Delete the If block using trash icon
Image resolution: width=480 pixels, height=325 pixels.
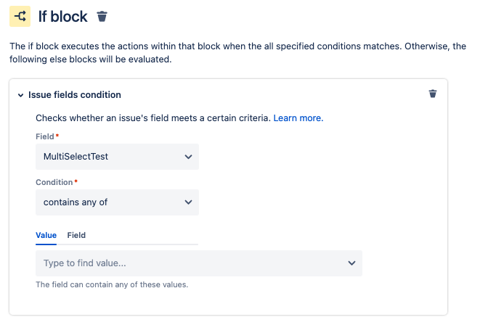coord(102,17)
